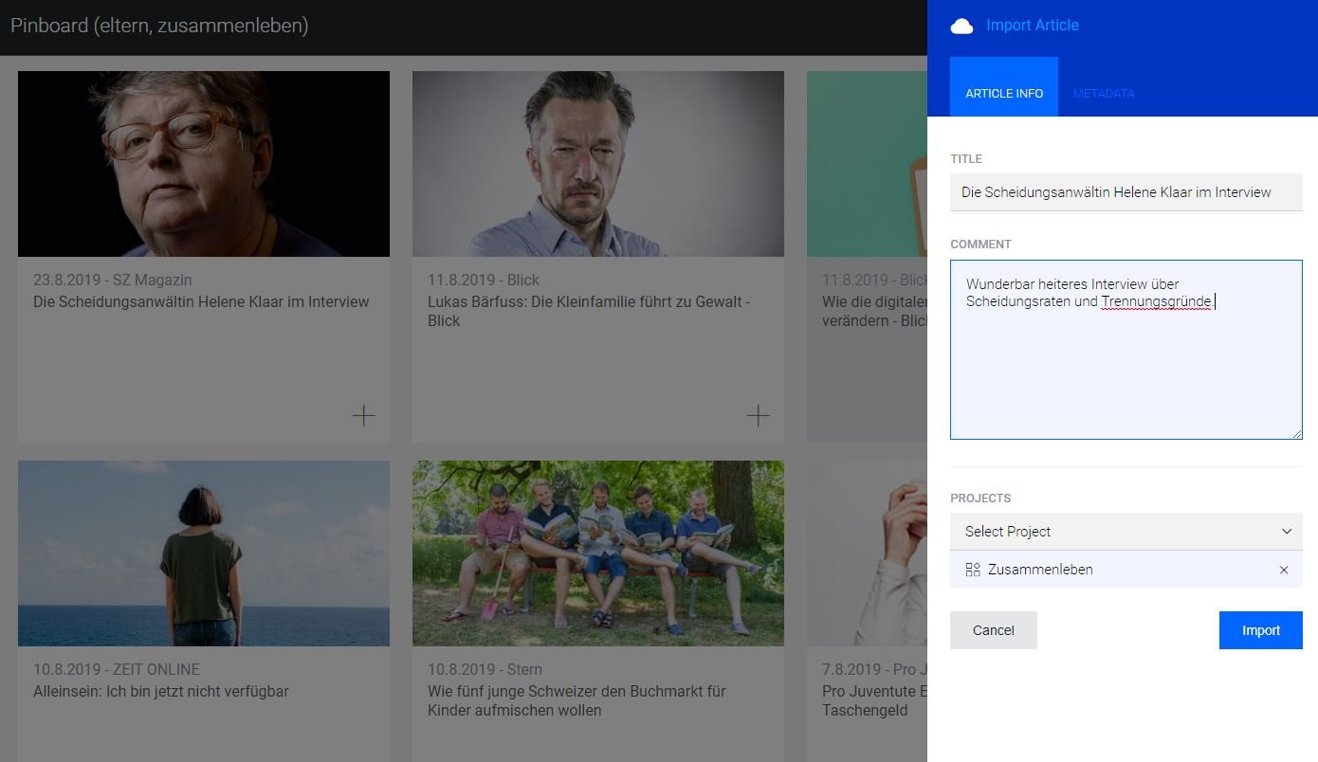The image size is (1318, 762).
Task: Cancel the article import
Action: 994,630
